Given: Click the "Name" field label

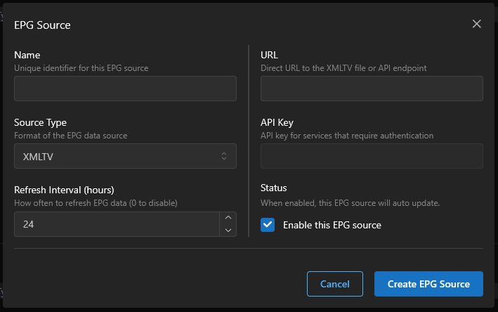Looking at the screenshot, I should tap(27, 55).
